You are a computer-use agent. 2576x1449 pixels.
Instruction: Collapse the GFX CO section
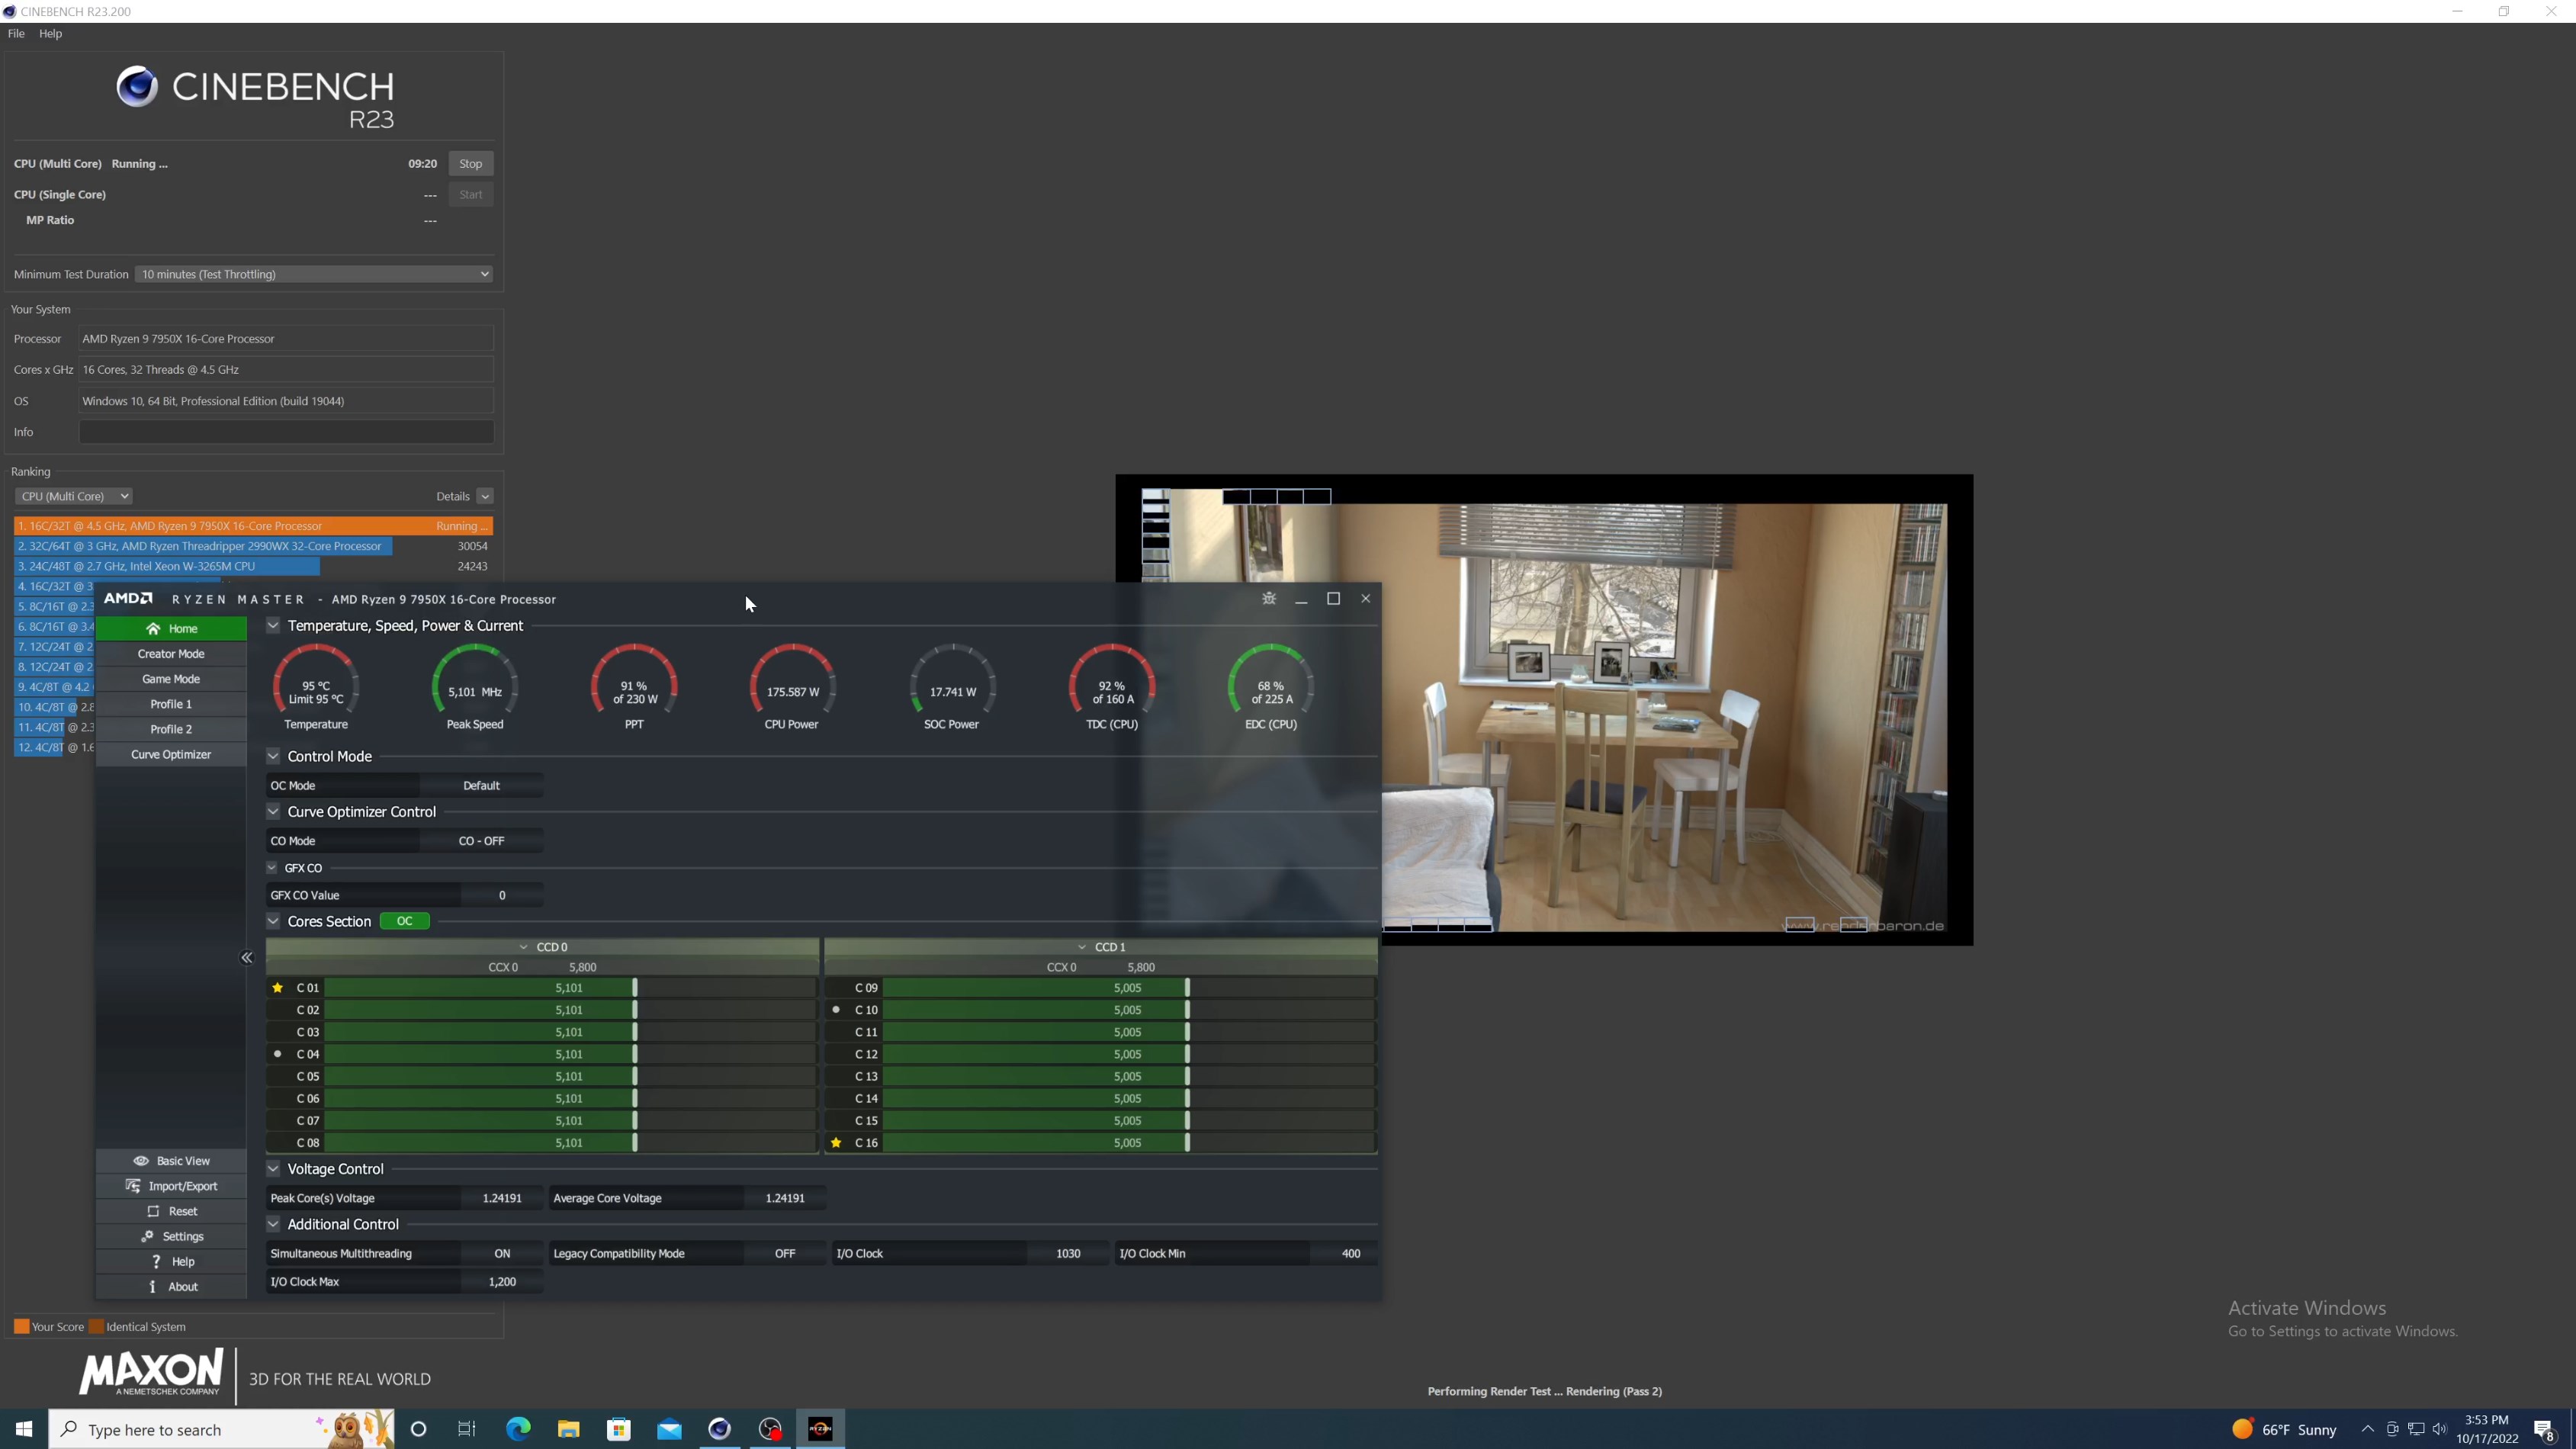272,868
